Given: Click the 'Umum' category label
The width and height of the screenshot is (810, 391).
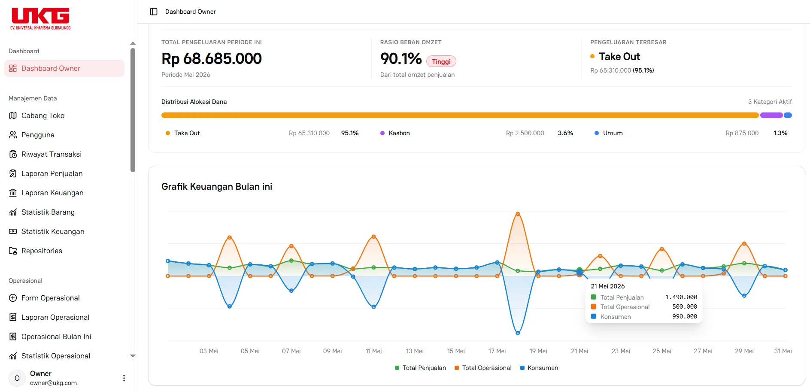Looking at the screenshot, I should point(613,133).
